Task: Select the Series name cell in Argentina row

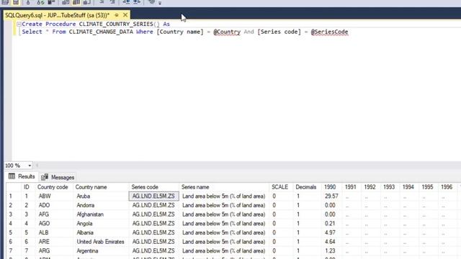Action: (x=224, y=251)
